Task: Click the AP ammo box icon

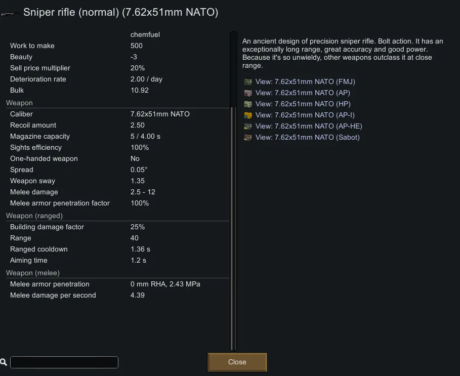Action: (248, 93)
